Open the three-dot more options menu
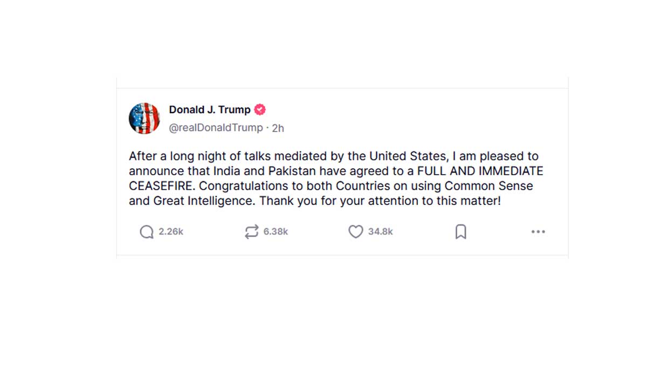Image resolution: width=647 pixels, height=365 pixels. pos(538,232)
